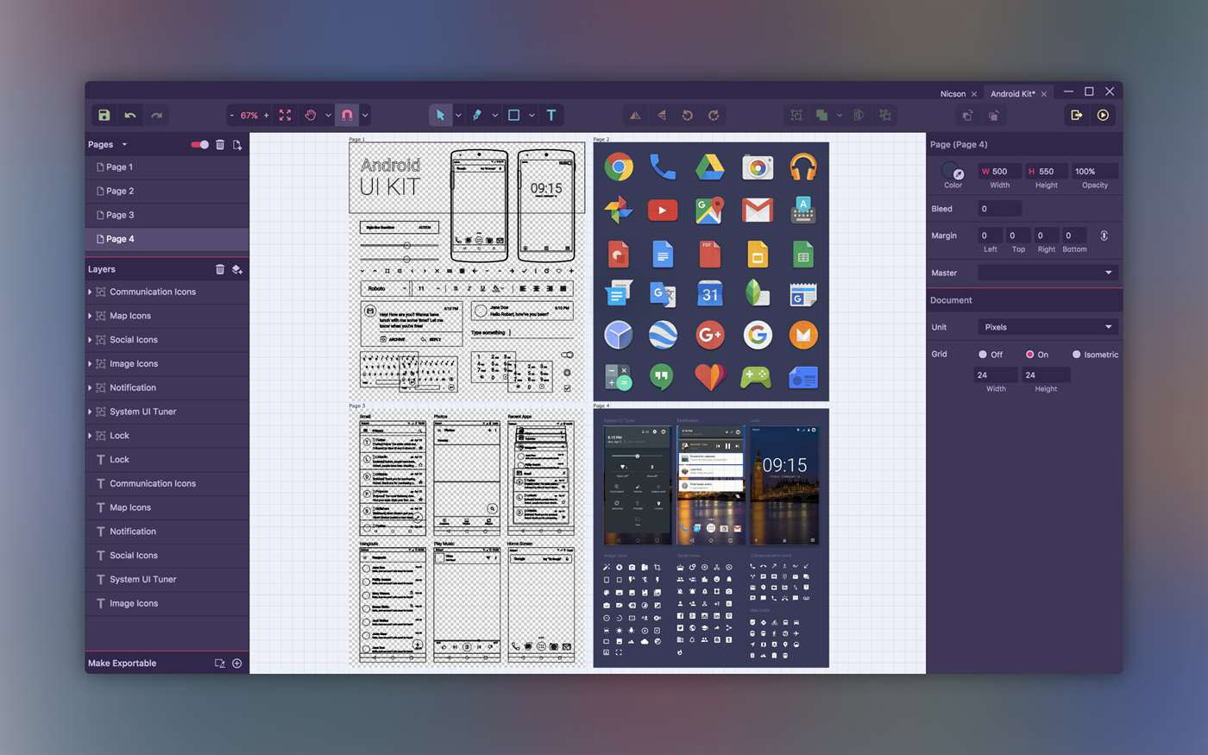
Task: Open the boolean operations dropdown arrow
Action: [839, 115]
